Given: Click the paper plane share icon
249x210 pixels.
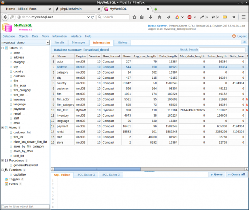Looking at the screenshot, I should pos(168,17).
